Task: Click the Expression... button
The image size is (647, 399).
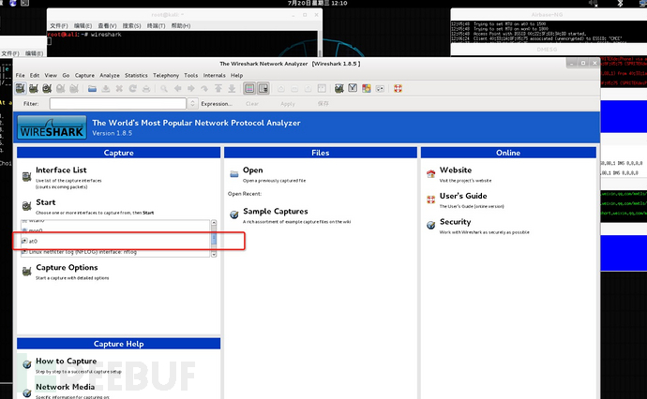Action: (217, 104)
